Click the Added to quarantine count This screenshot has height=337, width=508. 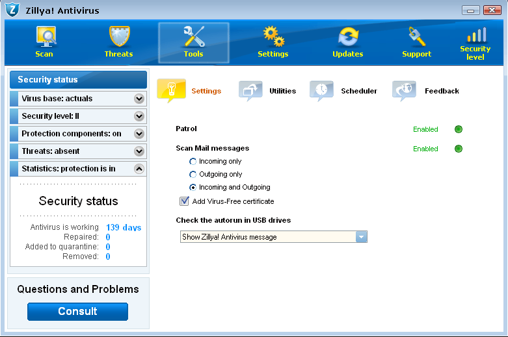108,247
